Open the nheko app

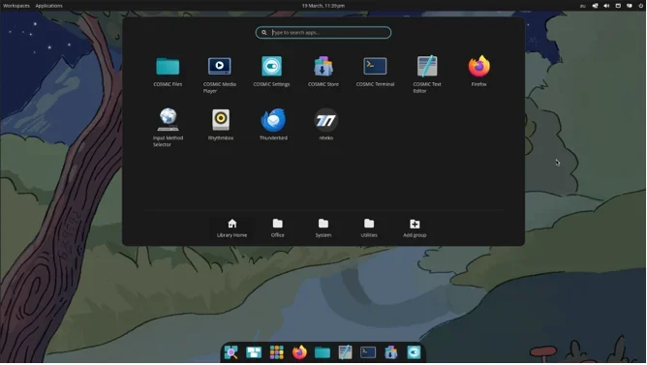click(x=326, y=125)
